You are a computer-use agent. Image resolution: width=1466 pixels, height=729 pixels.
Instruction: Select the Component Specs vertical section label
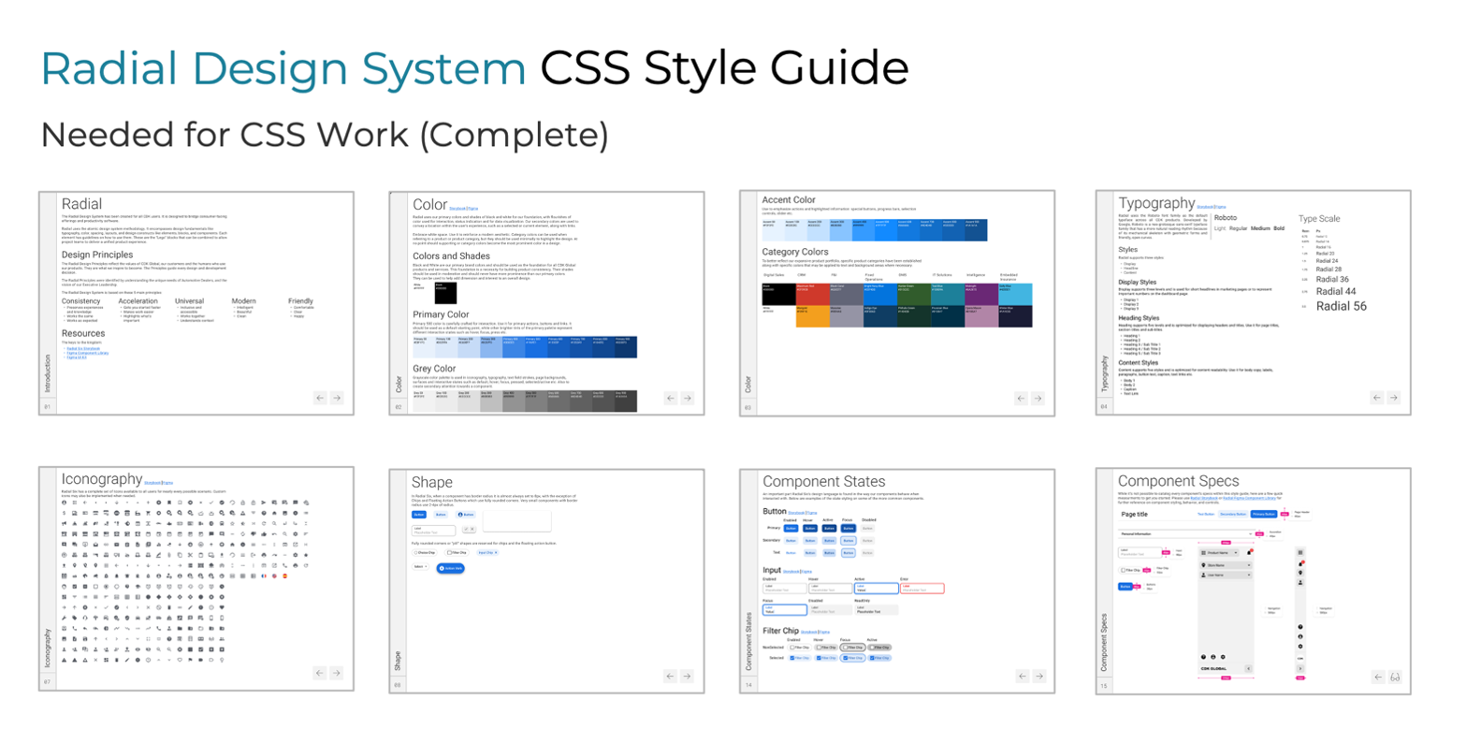tap(1104, 642)
